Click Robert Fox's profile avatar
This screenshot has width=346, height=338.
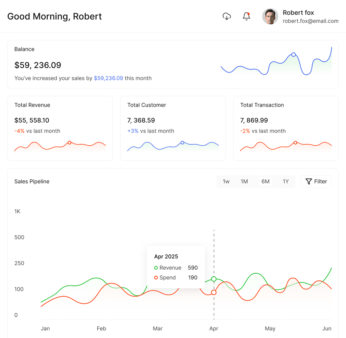point(270,17)
